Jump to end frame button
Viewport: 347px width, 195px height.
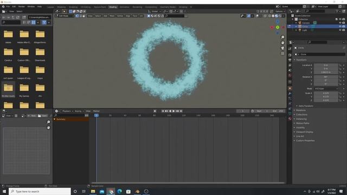click(x=181, y=111)
